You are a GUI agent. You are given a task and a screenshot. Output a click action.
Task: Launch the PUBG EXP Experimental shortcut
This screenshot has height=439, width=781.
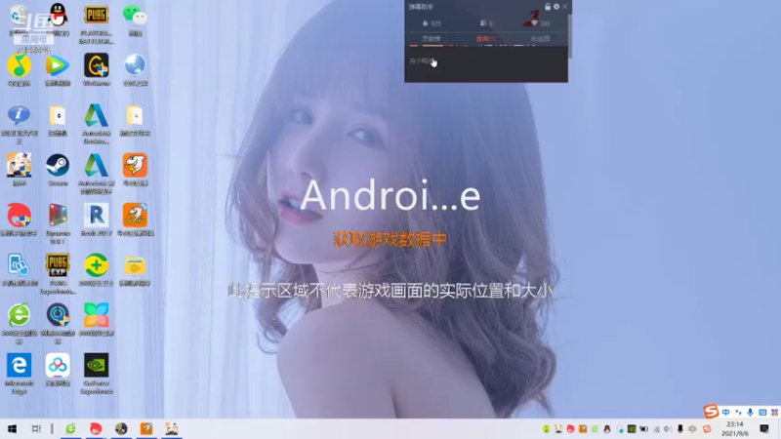(x=58, y=264)
